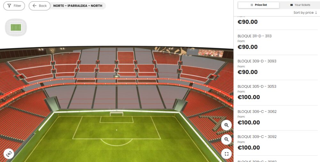
Task: Zoom in with the plus magnifier
Action: coord(226,125)
